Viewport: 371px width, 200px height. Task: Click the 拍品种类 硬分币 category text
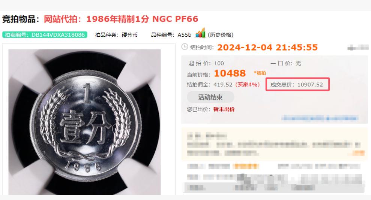pos(116,35)
